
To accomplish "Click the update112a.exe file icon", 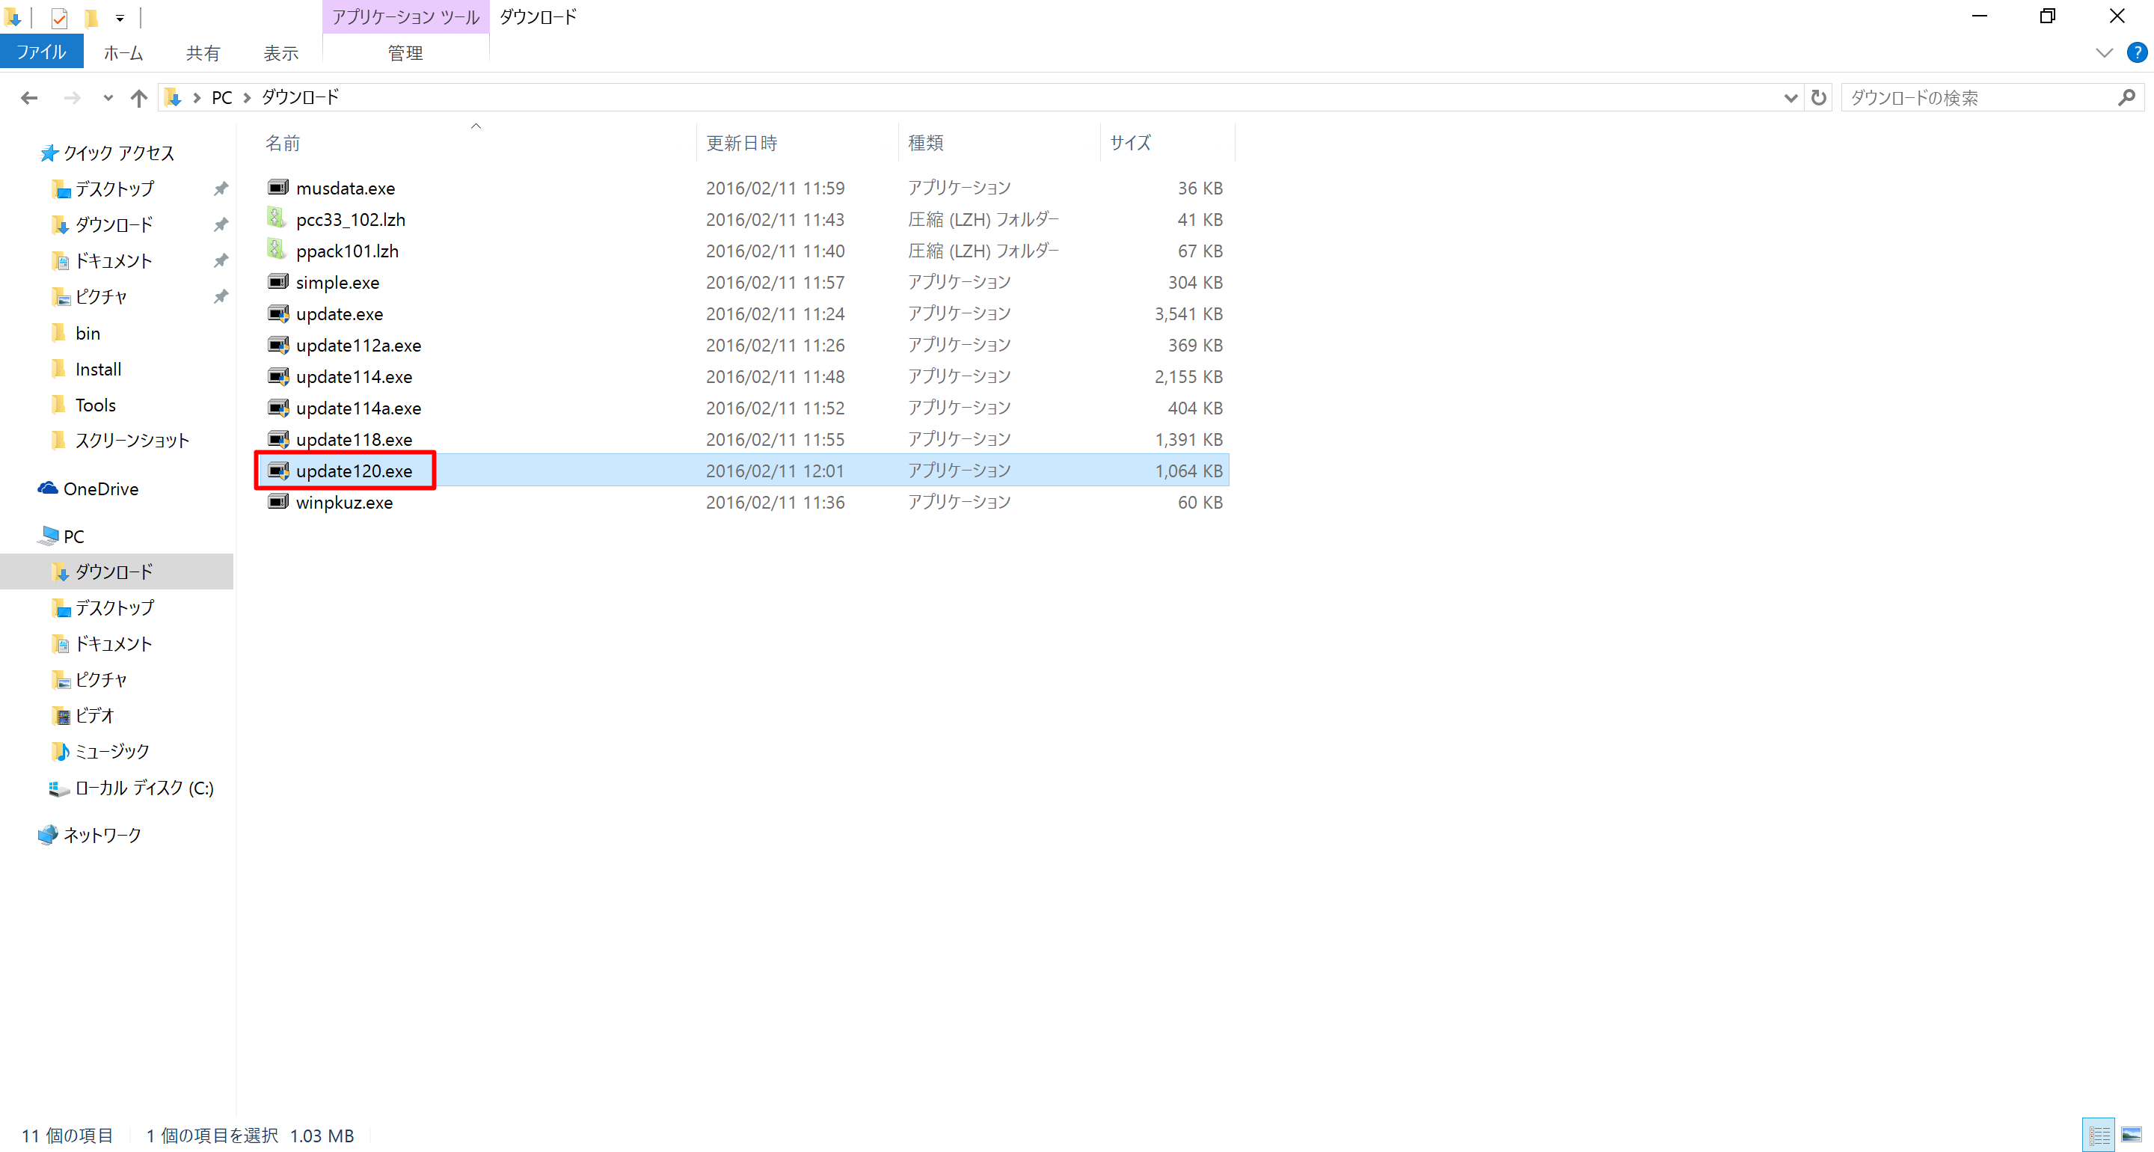I will 277,345.
